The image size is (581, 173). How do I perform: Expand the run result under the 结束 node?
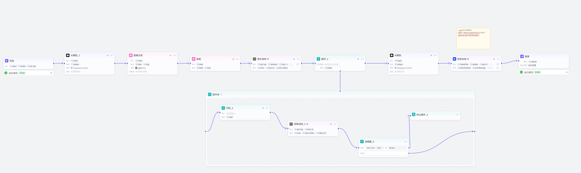(x=566, y=72)
